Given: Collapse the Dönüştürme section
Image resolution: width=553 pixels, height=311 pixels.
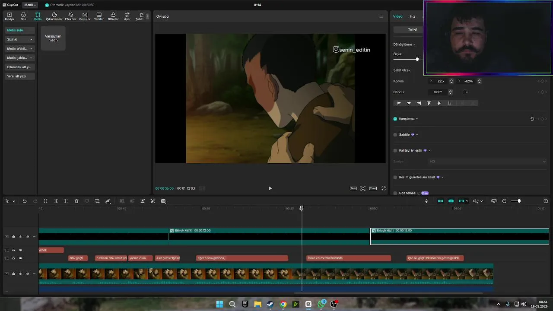Looking at the screenshot, I should click(x=414, y=44).
